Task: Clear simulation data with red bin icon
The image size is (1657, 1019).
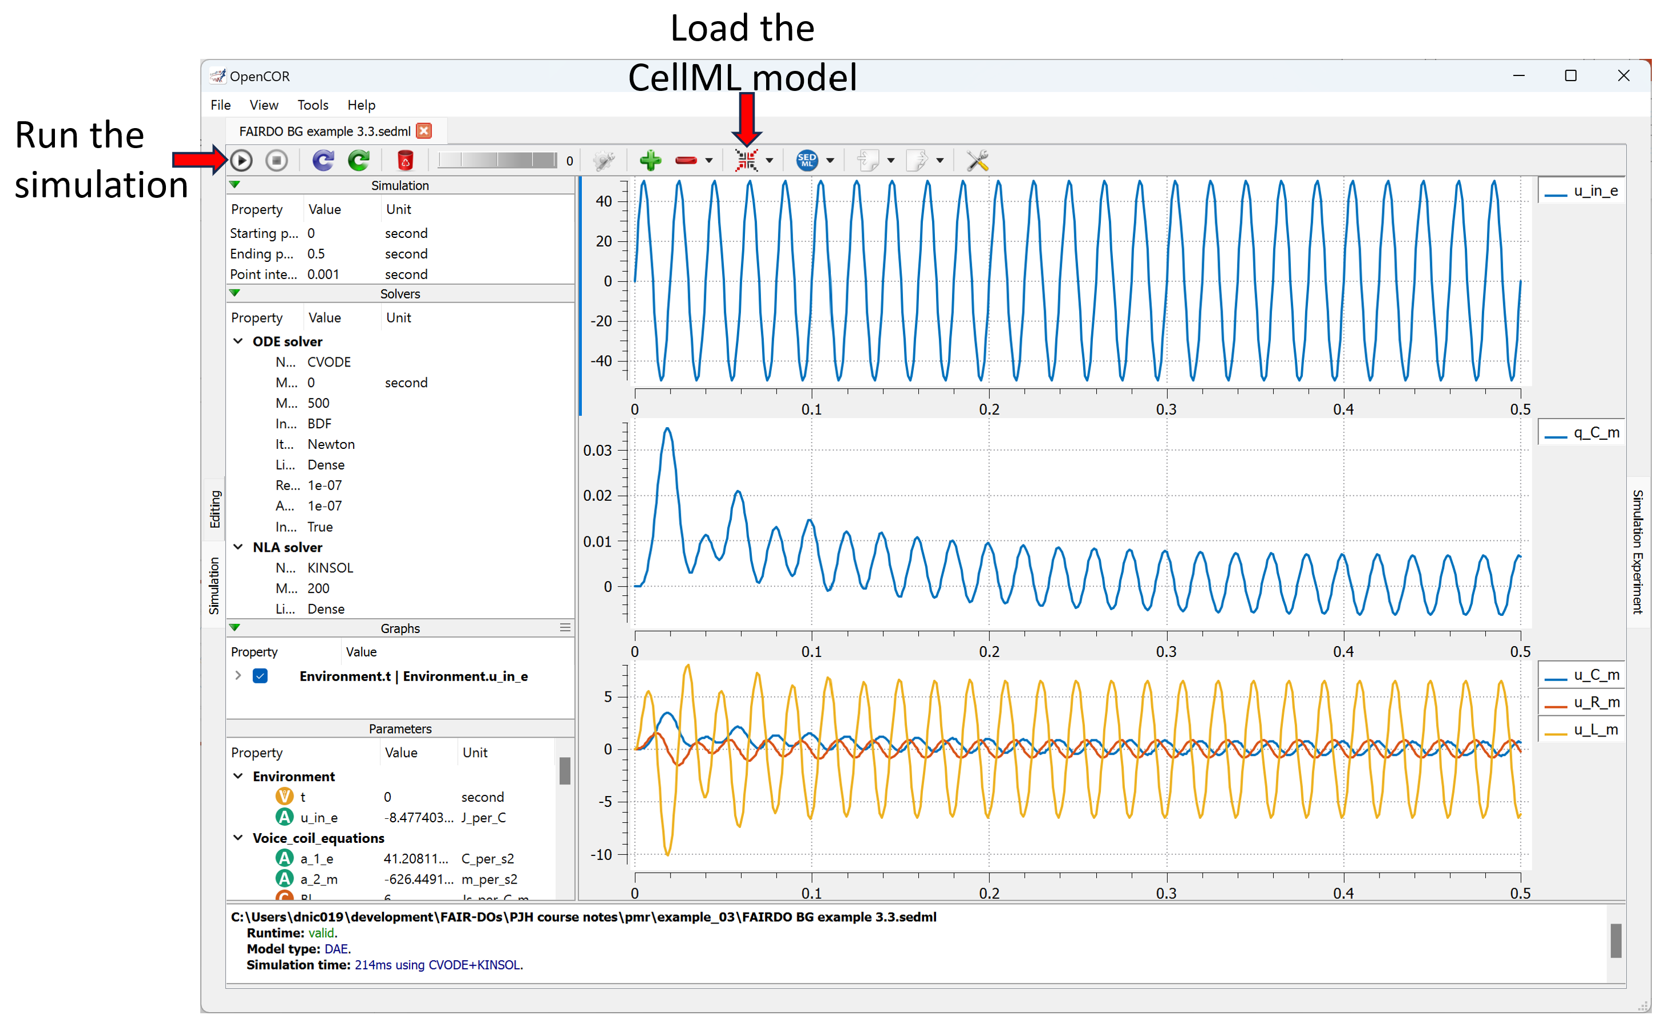Action: coord(405,160)
